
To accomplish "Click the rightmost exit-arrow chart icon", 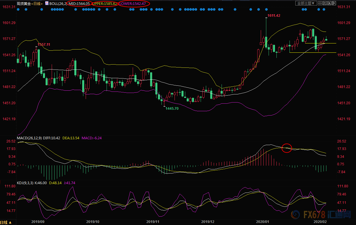I will 334,3.
